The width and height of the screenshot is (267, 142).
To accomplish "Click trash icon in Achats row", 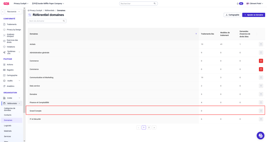I will coord(261,44).
